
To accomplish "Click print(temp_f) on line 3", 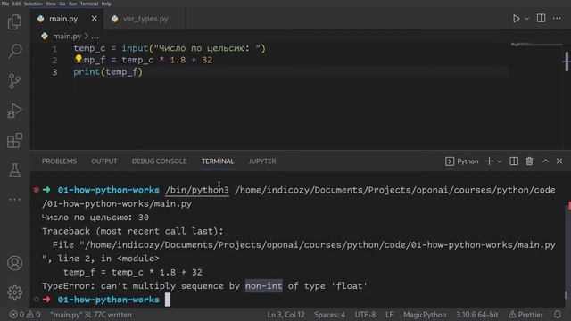I will point(108,71).
